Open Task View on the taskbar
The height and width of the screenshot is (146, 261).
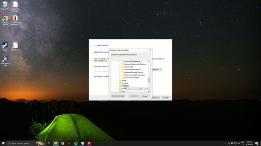(49, 143)
